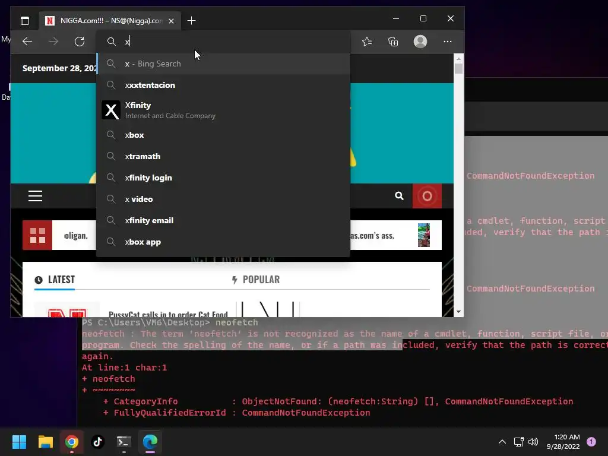Select 'x - Bing Search' suggestion

pyautogui.click(x=223, y=64)
